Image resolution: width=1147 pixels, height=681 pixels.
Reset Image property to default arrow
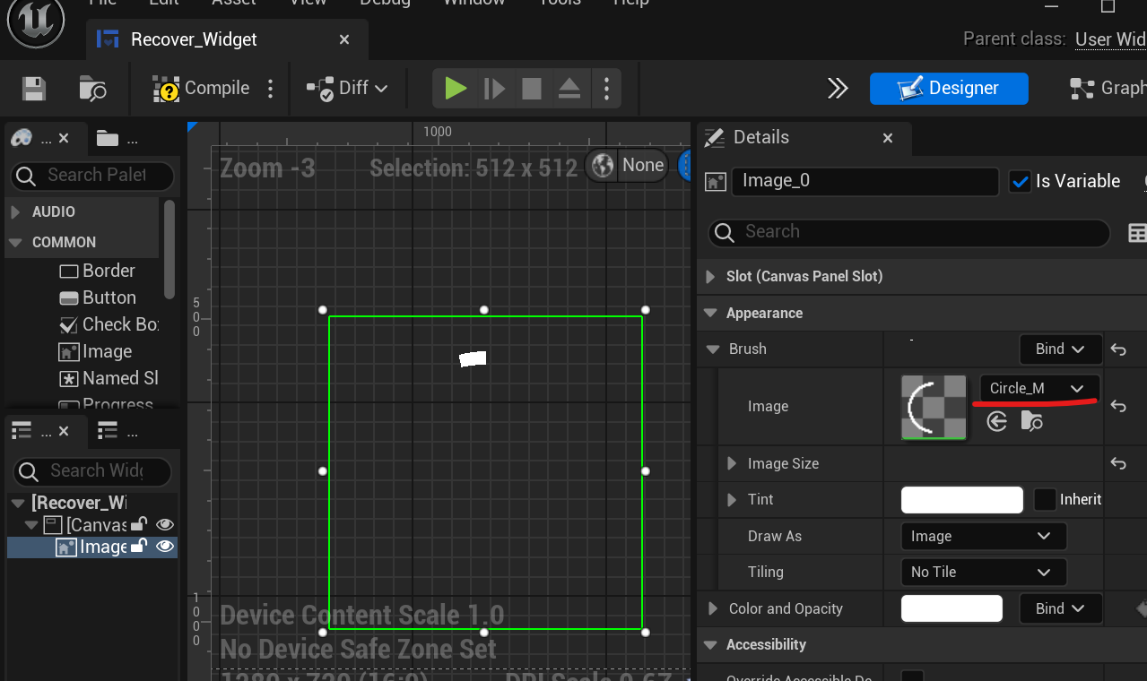[1118, 406]
